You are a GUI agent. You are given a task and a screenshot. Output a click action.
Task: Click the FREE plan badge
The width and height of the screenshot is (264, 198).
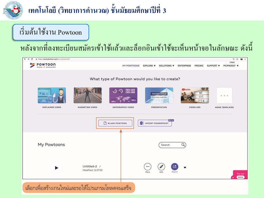pos(232,62)
